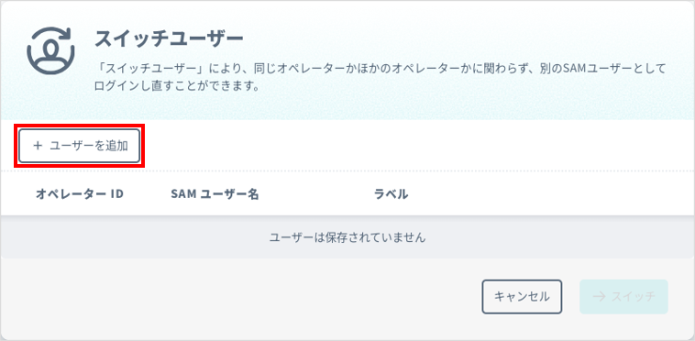The height and width of the screenshot is (341, 695).
Task: Click the ID text in オペレーター ID header
Action: pos(117,194)
